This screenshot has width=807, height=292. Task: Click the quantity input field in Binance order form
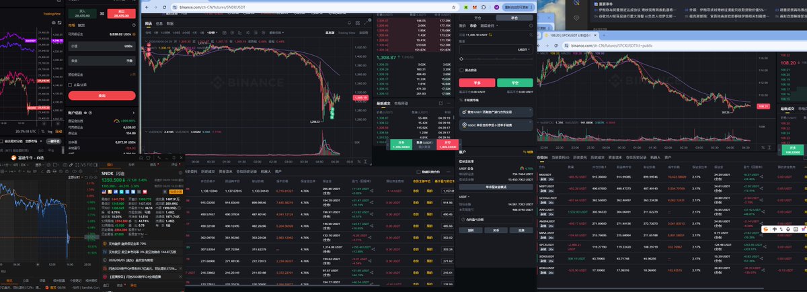pyautogui.click(x=496, y=50)
